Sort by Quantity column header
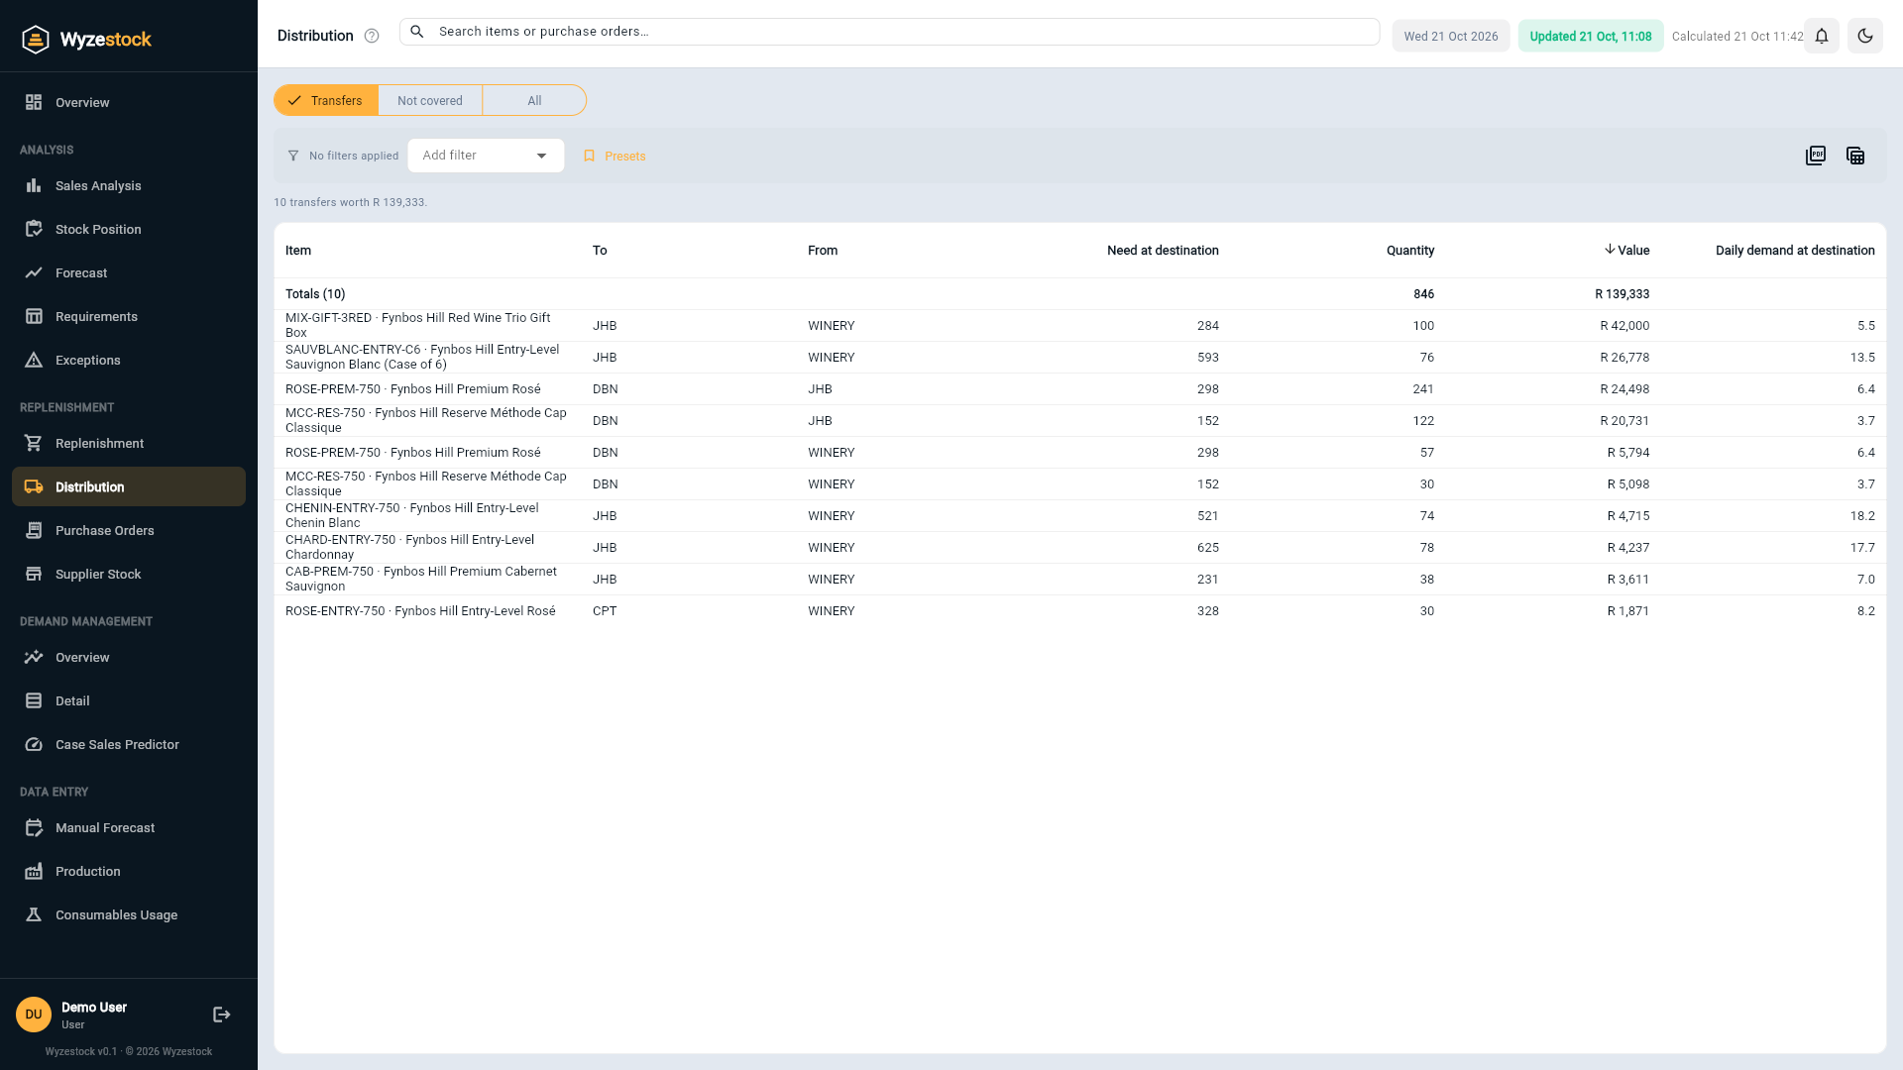Image resolution: width=1903 pixels, height=1070 pixels. [x=1410, y=251]
